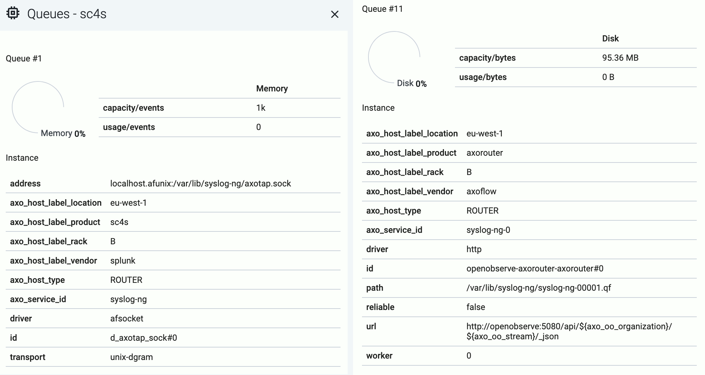Select the Queue #1 heading
The width and height of the screenshot is (705, 375).
tap(24, 59)
